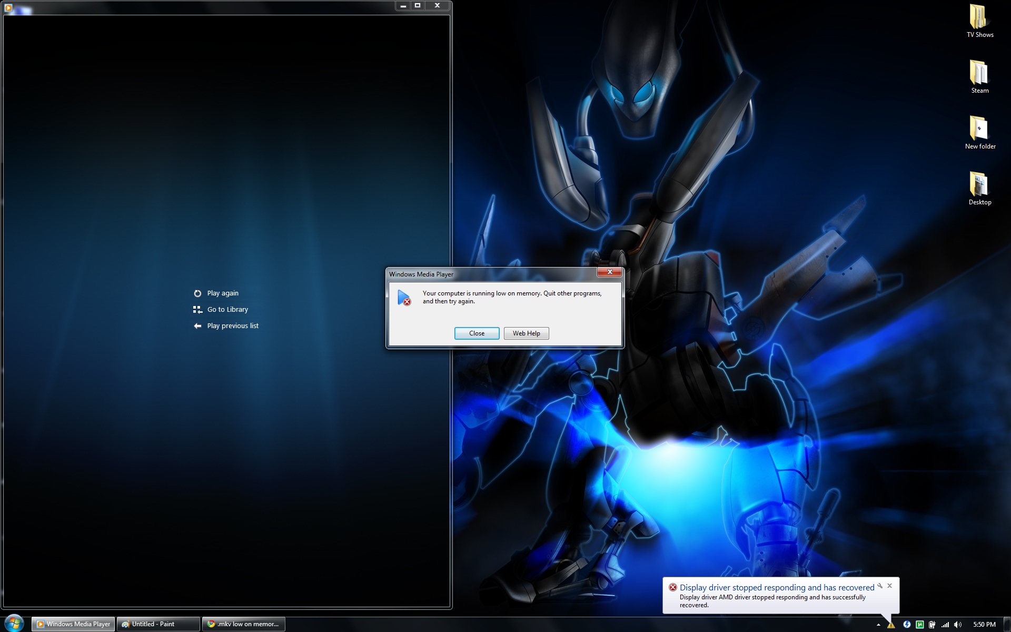Screen dimensions: 1011x632
Task: Click the Play again option
Action: [223, 293]
